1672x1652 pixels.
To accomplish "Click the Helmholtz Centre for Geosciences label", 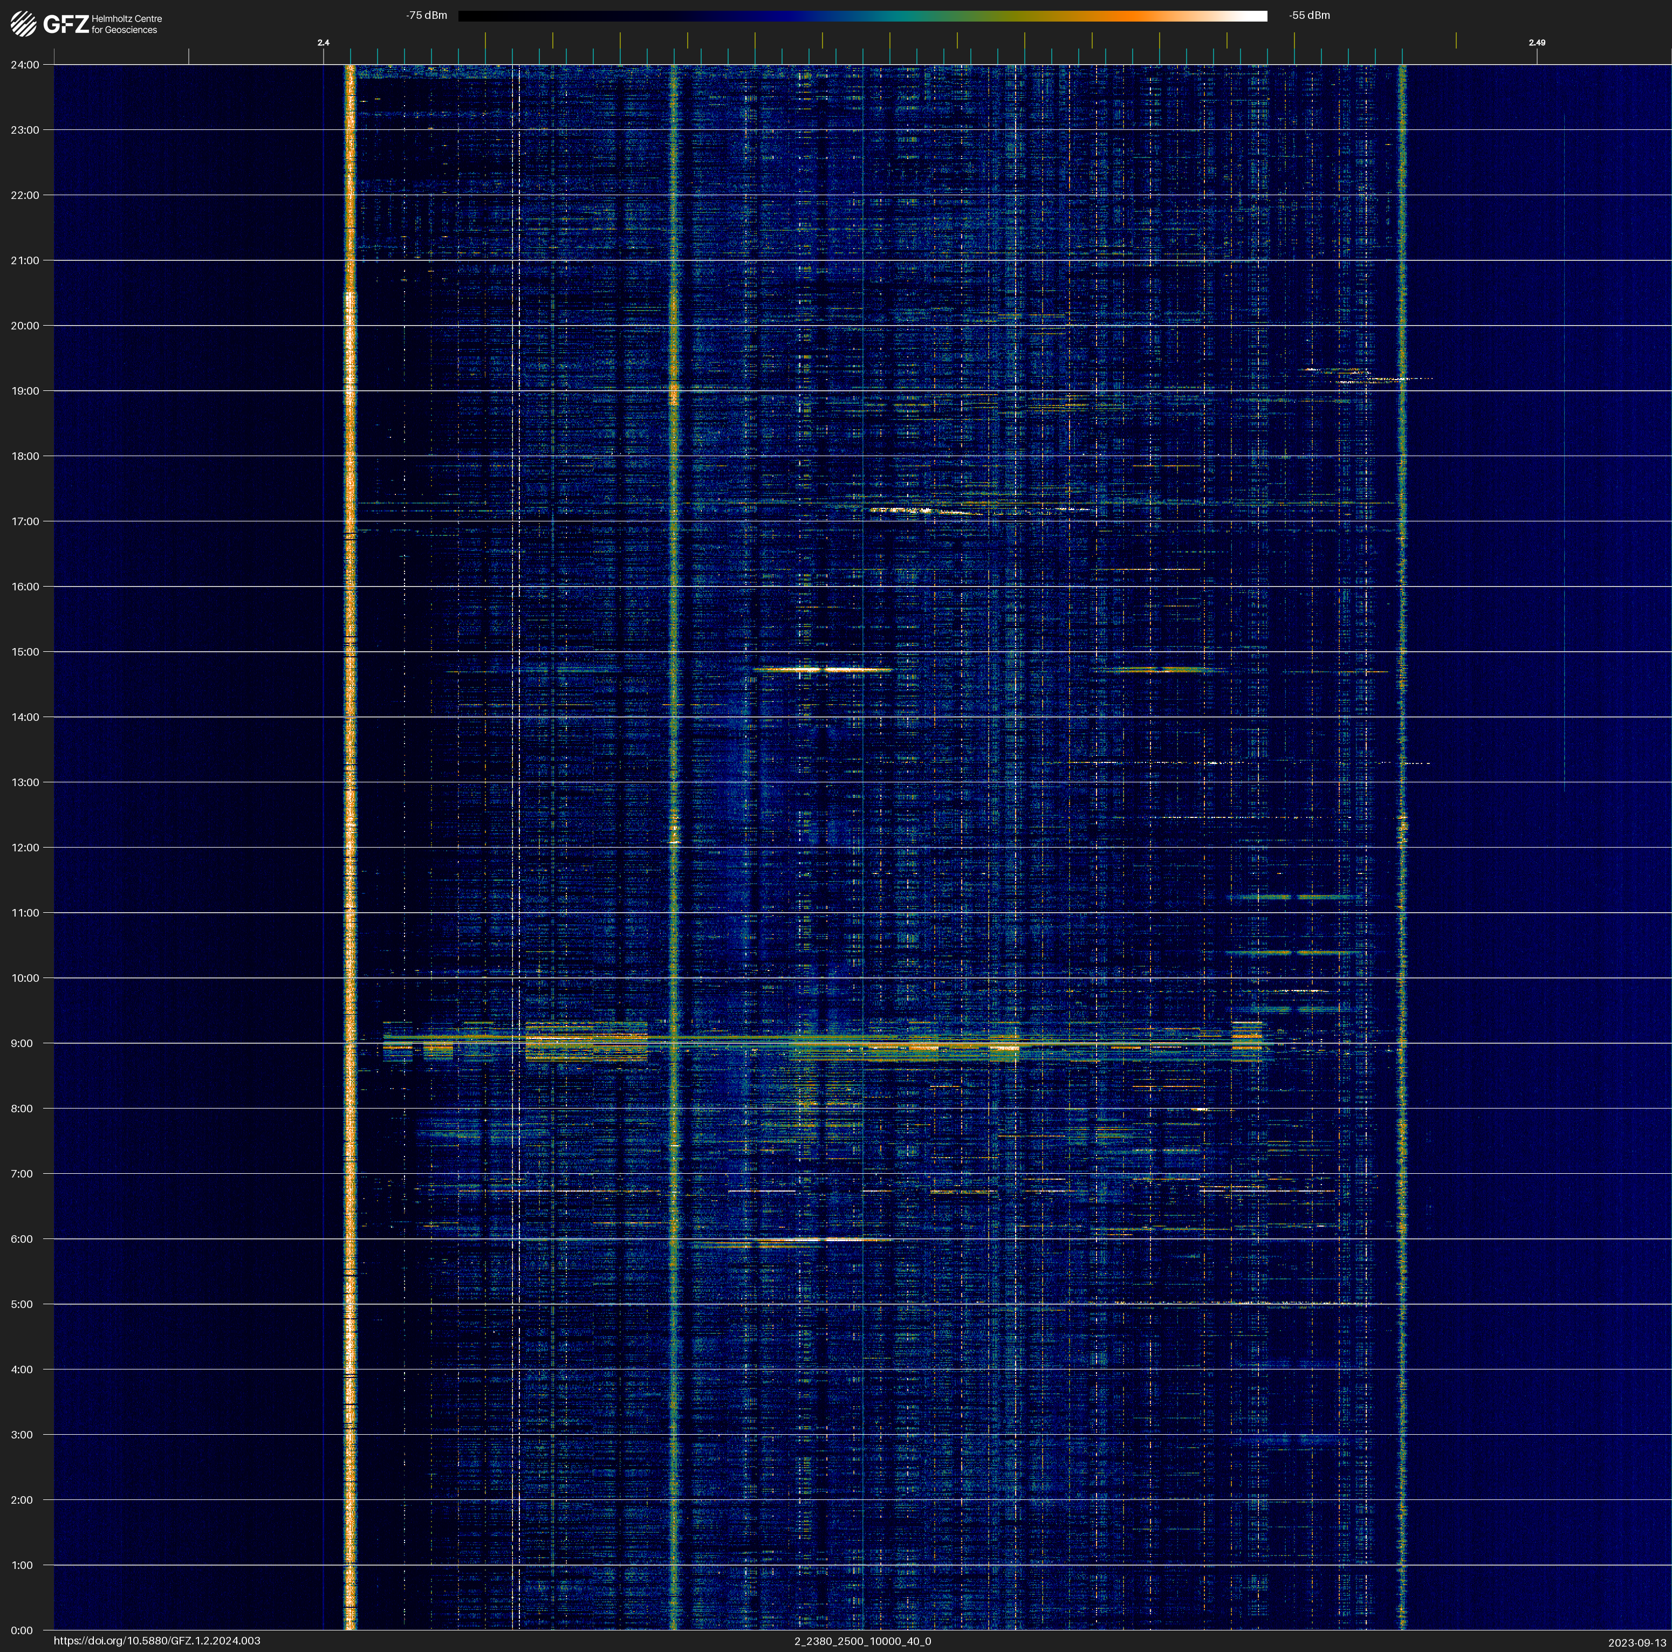I will click(x=126, y=24).
